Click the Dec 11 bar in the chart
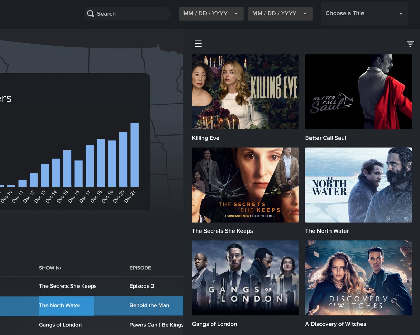This screenshot has height=335, width=420. point(22,183)
